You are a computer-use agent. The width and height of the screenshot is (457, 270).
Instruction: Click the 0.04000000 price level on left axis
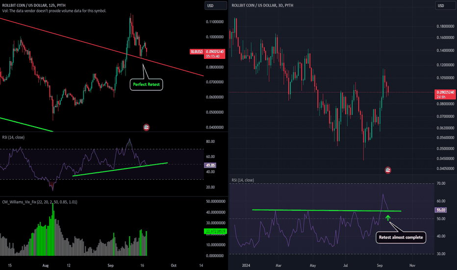pyautogui.click(x=215, y=127)
